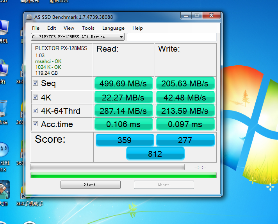Open the Help menu
Screen dimensions: 278x224
pos(137,28)
